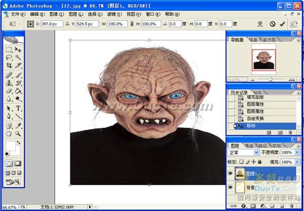
Task: Click the new snapshot camera icon in History
Action: pos(280,132)
